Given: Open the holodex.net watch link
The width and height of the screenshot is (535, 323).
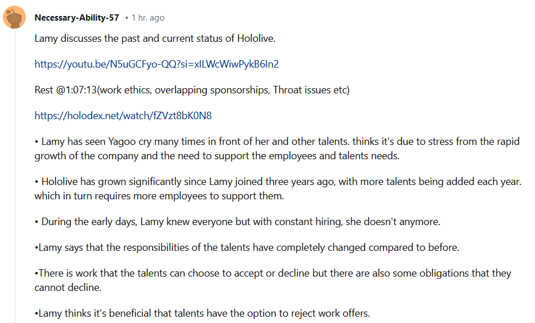Looking at the screenshot, I should pyautogui.click(x=123, y=116).
